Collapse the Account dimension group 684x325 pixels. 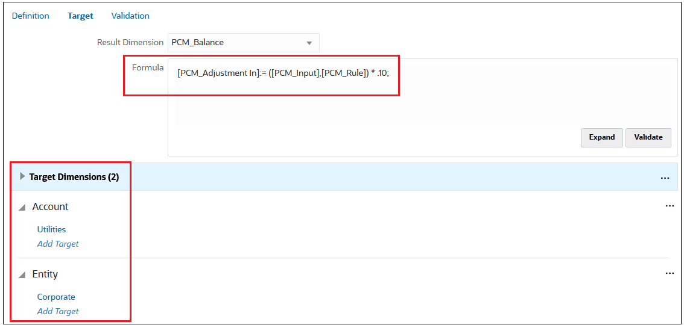[22, 207]
